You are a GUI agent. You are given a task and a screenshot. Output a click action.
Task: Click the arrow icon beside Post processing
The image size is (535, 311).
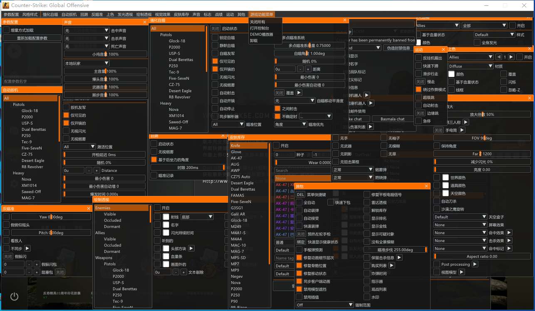coord(475,264)
